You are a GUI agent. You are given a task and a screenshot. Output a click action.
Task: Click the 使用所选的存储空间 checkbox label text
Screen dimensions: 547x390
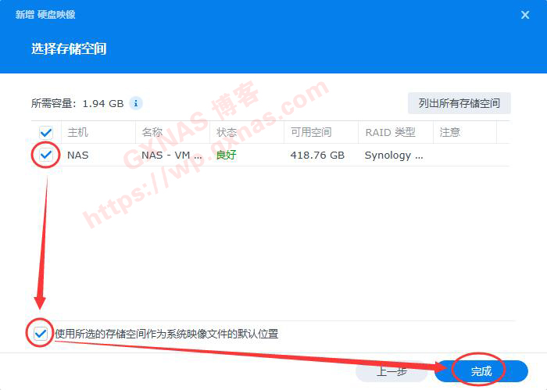tap(166, 334)
